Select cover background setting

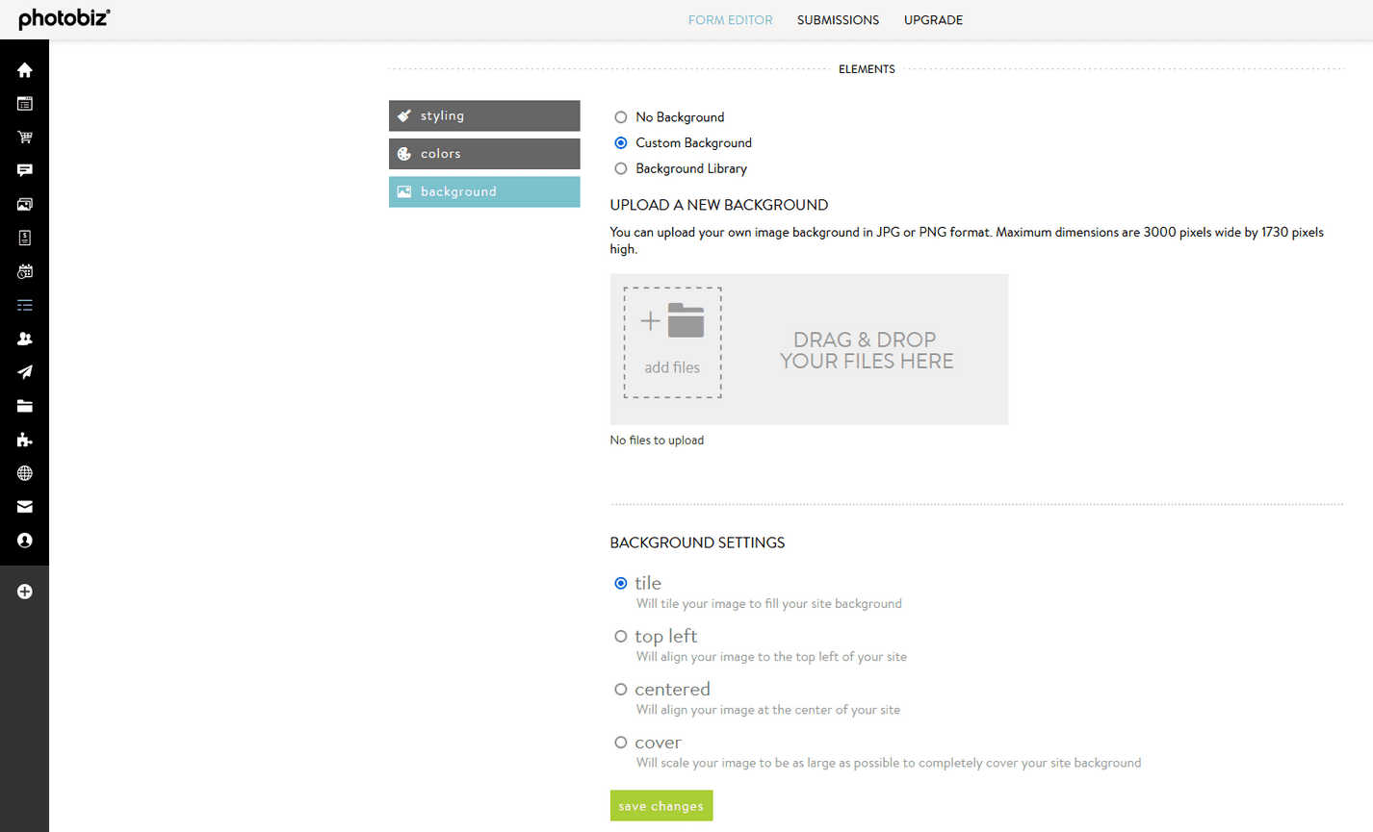621,742
